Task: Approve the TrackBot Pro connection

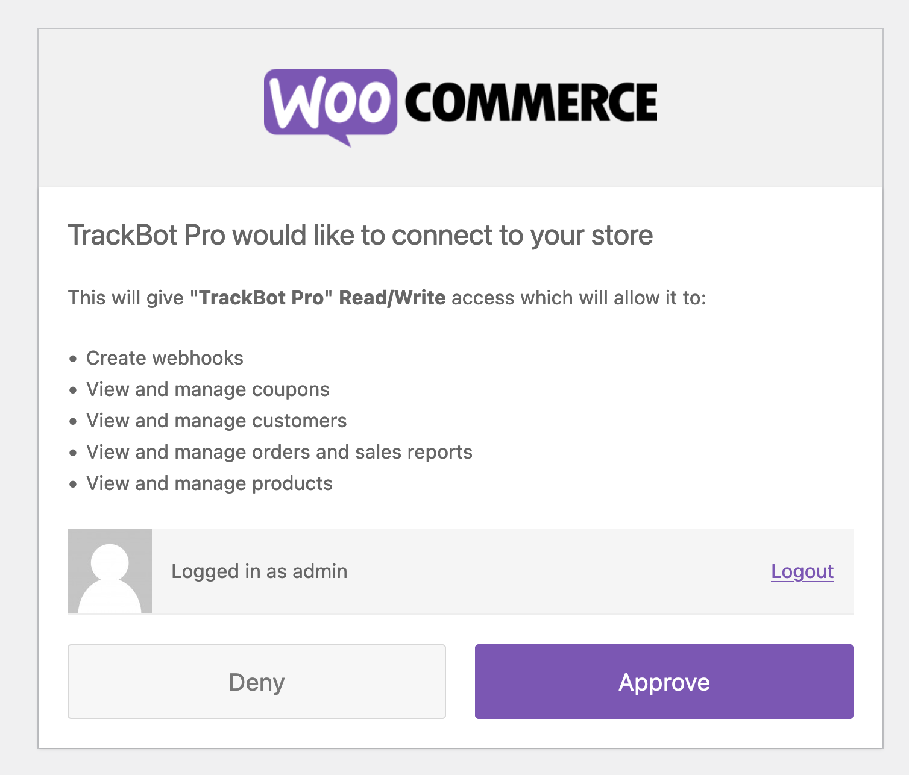Action: coord(664,682)
